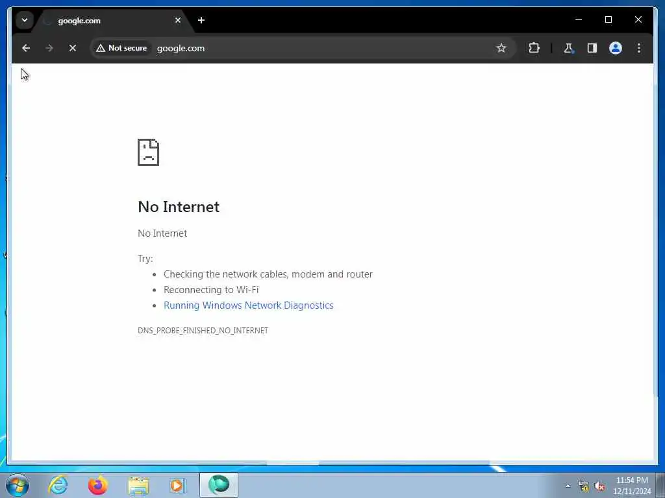This screenshot has width=665, height=498.
Task: Click the active browser taskbar button
Action: point(218,485)
